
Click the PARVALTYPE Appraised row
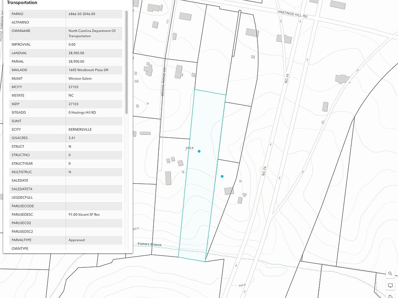click(66, 240)
